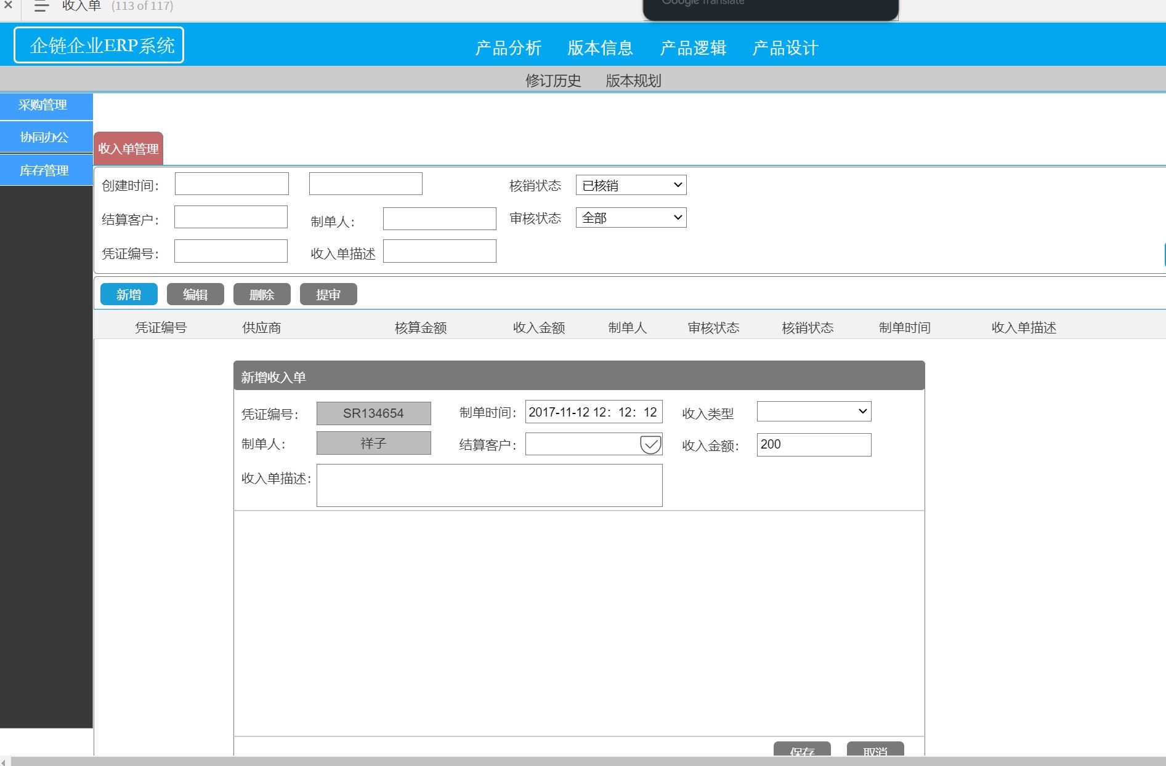Image resolution: width=1166 pixels, height=766 pixels.
Task: Click the 新增 button
Action: pyautogui.click(x=129, y=294)
